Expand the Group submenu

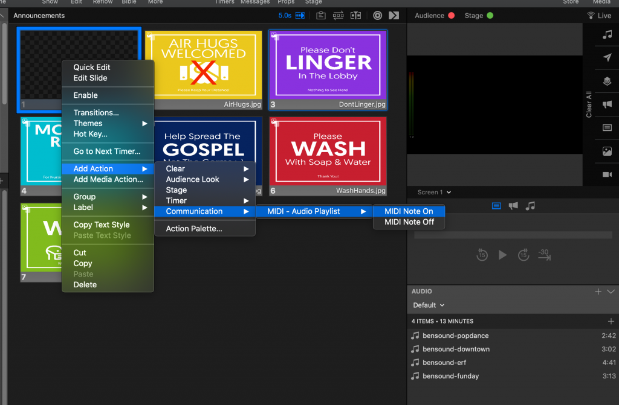pyautogui.click(x=108, y=196)
